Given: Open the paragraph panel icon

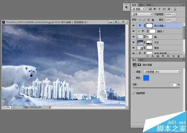Looking at the screenshot, I should pos(126,7).
